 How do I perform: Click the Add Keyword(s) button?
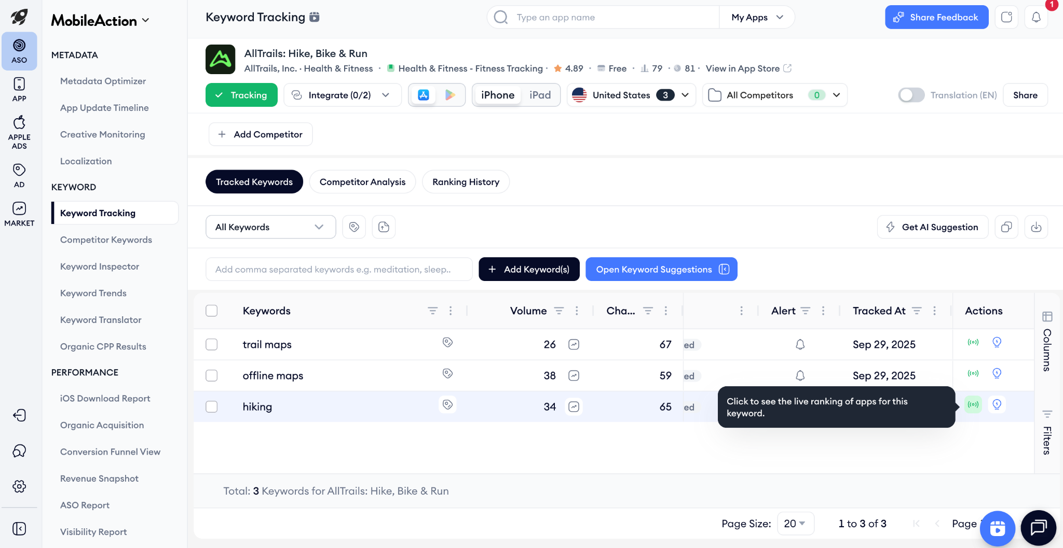click(529, 269)
